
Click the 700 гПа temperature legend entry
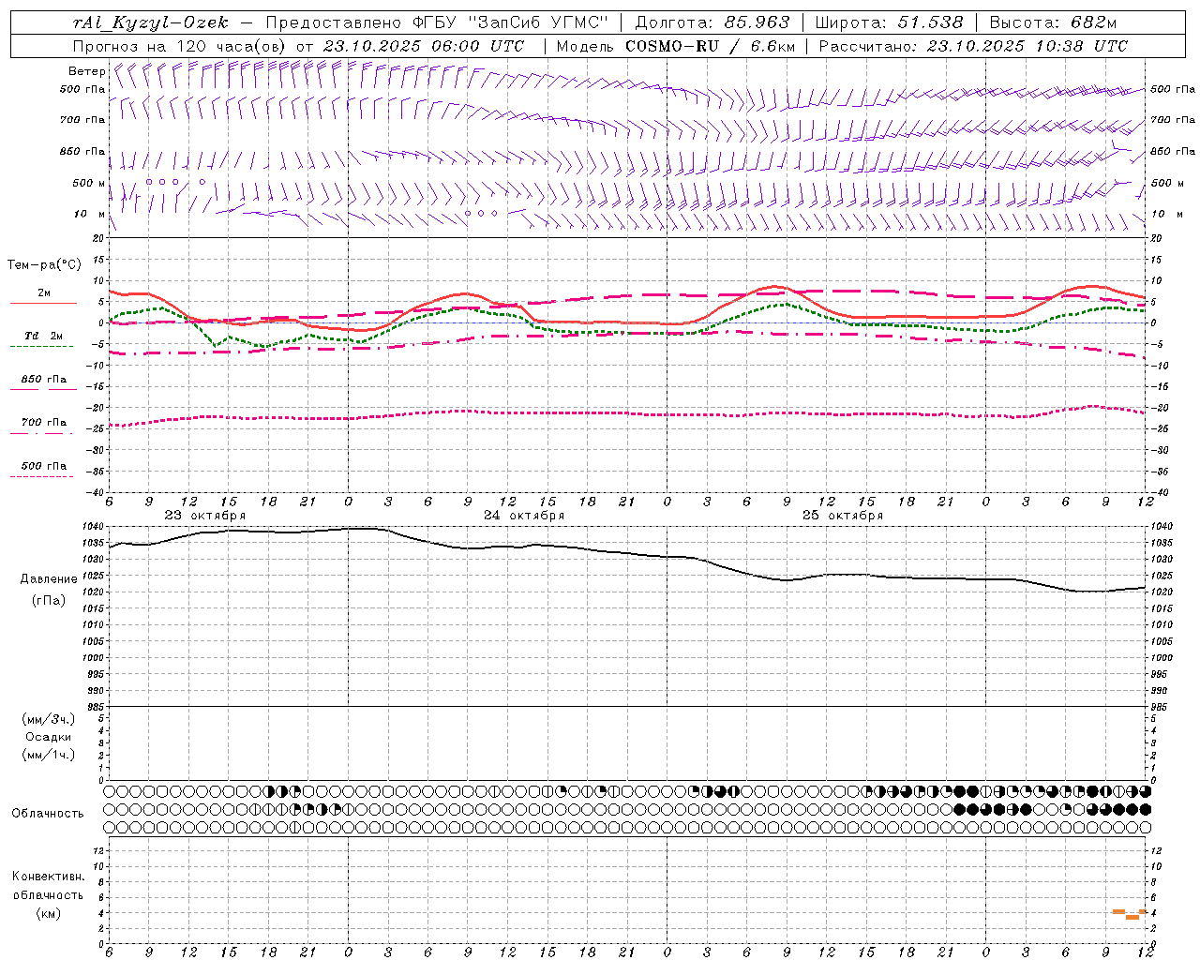(x=44, y=423)
